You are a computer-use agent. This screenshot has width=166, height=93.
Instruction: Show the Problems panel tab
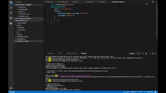(50, 53)
